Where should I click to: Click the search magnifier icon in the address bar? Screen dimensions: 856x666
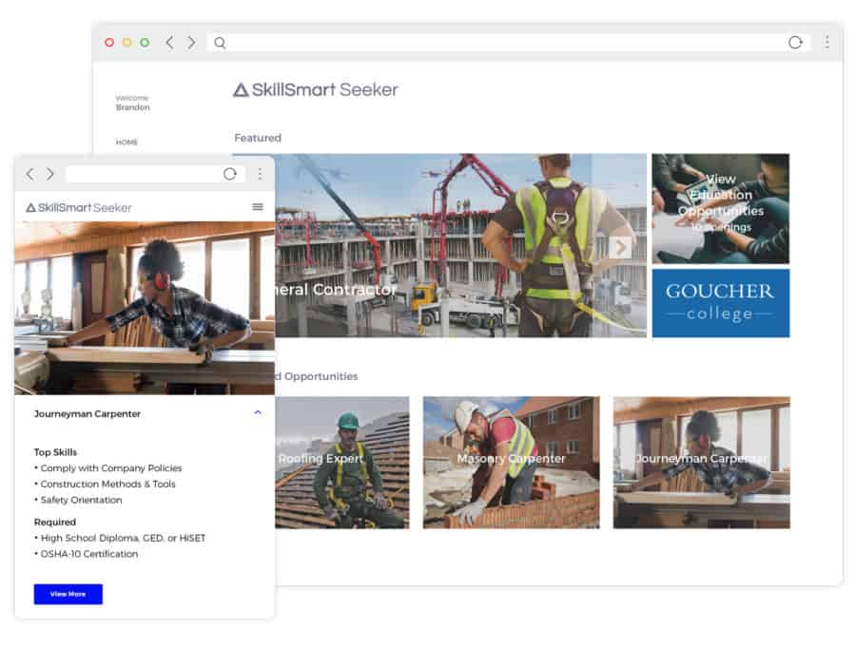[220, 43]
